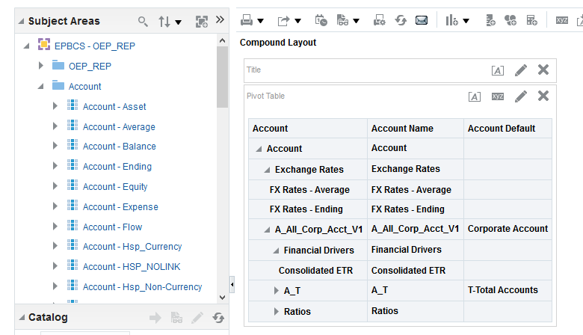
Task: Remove the Title view from layout
Action: (x=543, y=70)
